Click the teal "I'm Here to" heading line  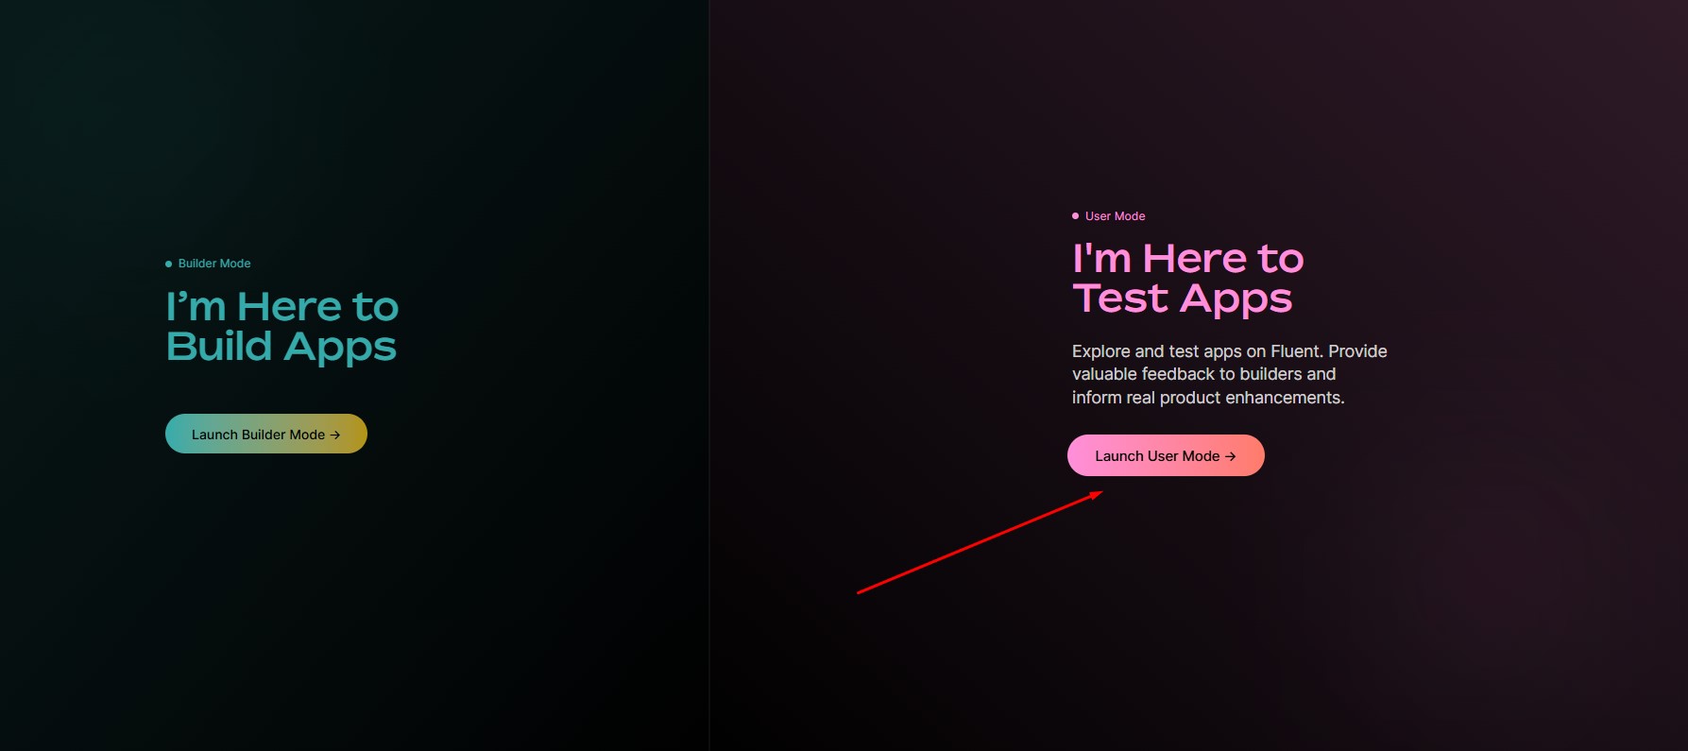tap(281, 307)
